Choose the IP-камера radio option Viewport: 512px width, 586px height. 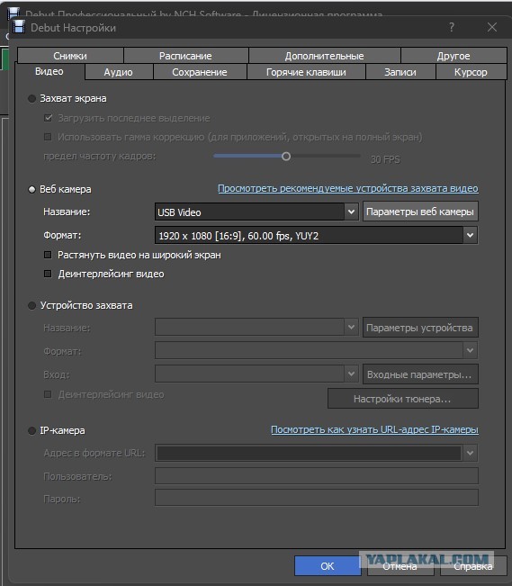coord(31,431)
